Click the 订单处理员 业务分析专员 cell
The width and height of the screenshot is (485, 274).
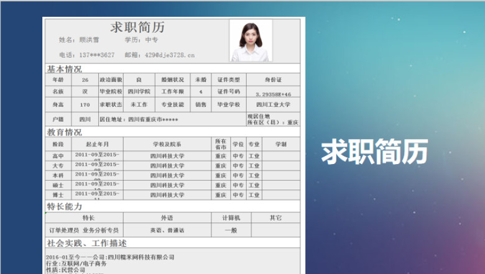[84, 230]
